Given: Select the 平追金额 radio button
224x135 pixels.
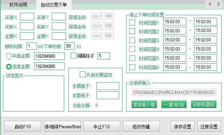Looking at the screenshot, I should (9, 56).
